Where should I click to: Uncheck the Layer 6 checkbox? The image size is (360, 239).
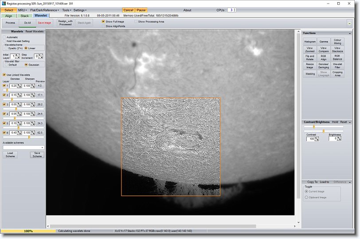coord(4,133)
